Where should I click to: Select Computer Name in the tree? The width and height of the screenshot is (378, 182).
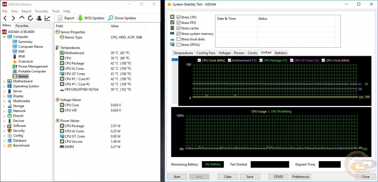(x=30, y=47)
